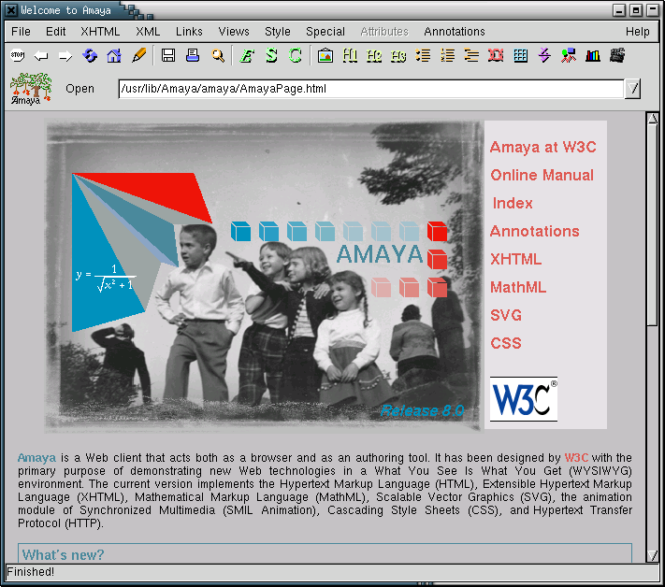Reload the current page
665x587 pixels.
coord(90,56)
